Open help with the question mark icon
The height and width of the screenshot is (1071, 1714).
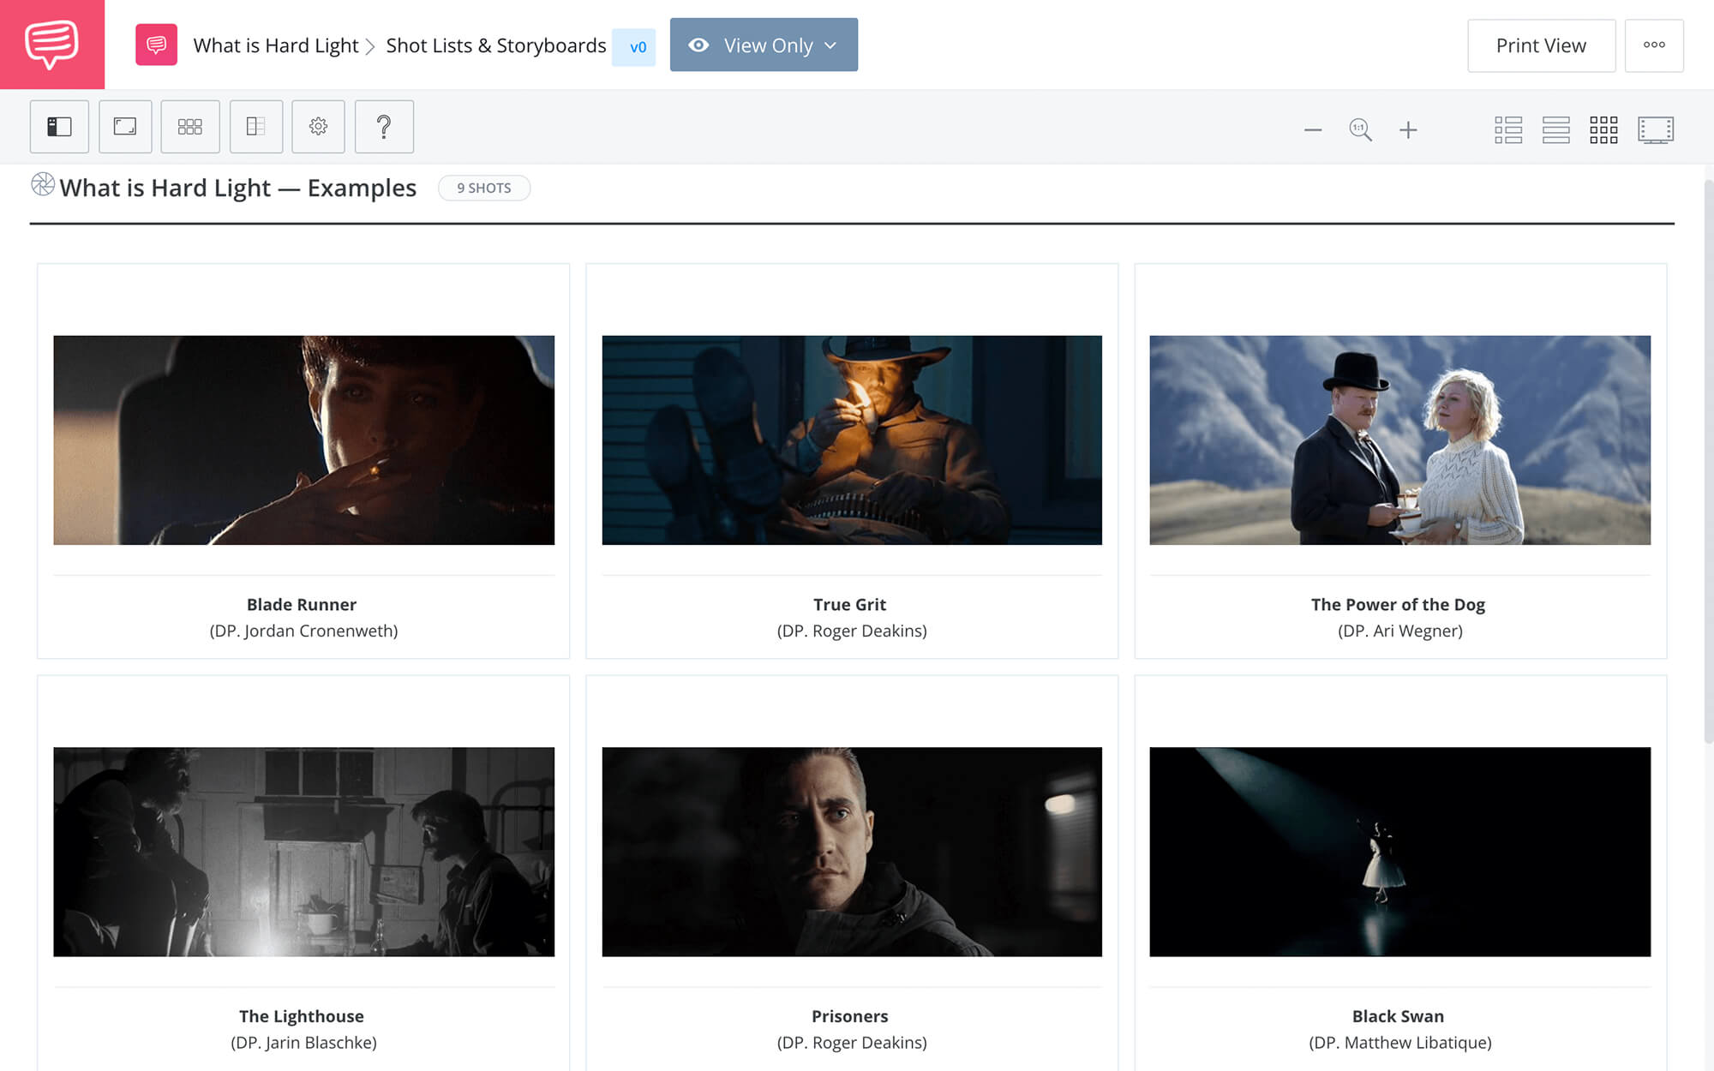click(384, 127)
